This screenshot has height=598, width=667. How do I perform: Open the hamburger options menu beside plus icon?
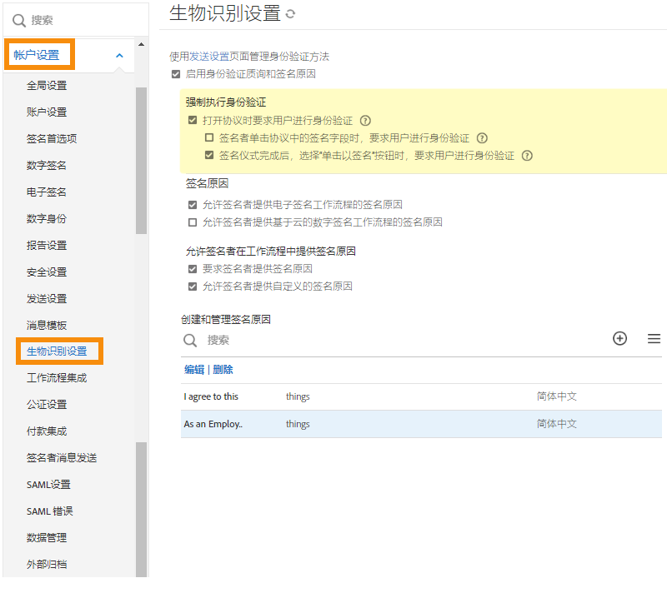654,339
